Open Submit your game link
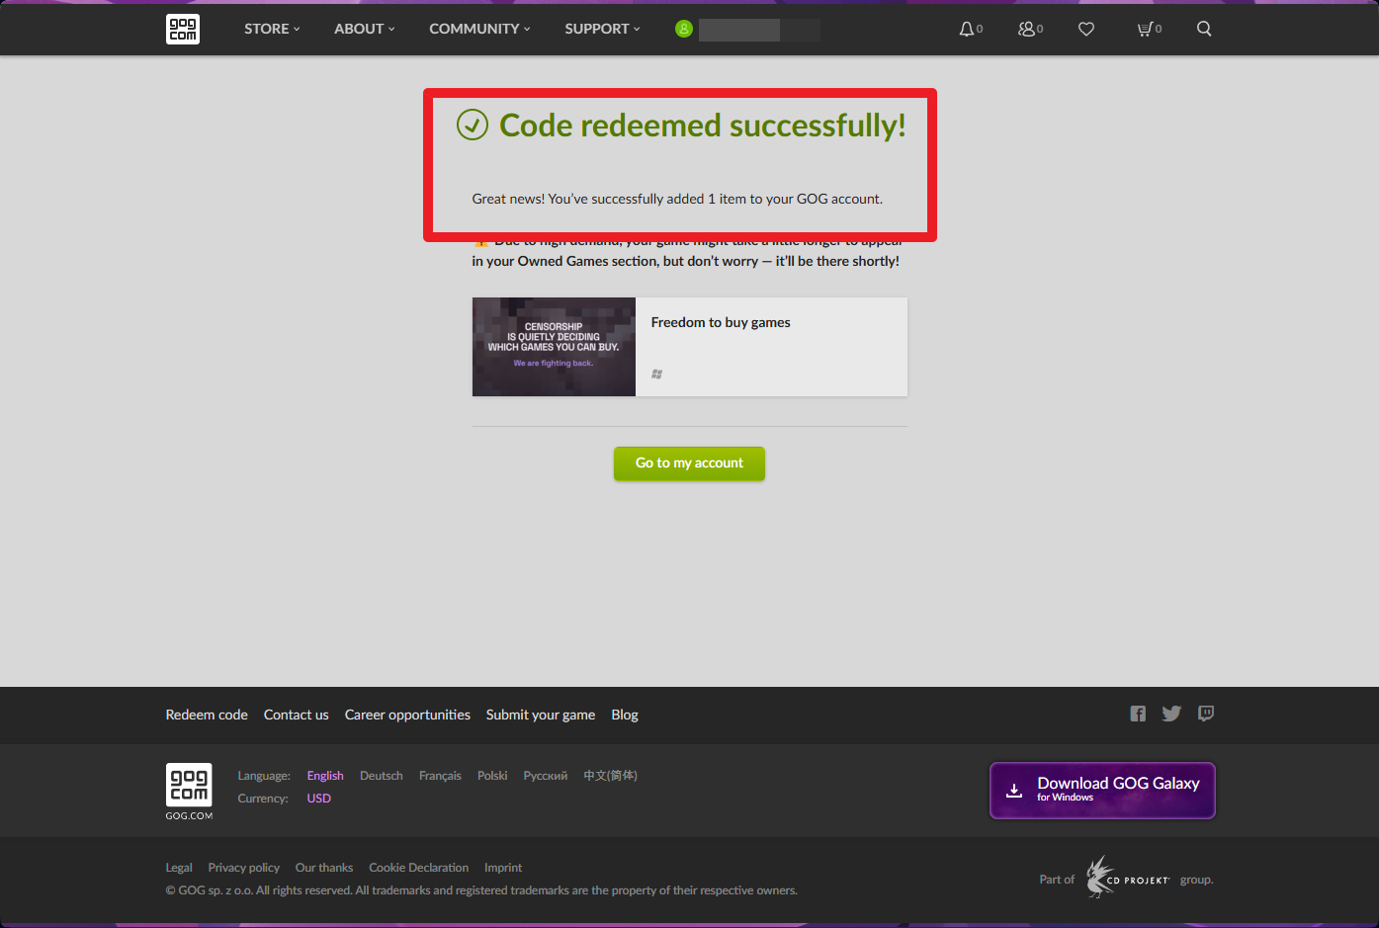Screen dimensions: 1379x928 541,715
